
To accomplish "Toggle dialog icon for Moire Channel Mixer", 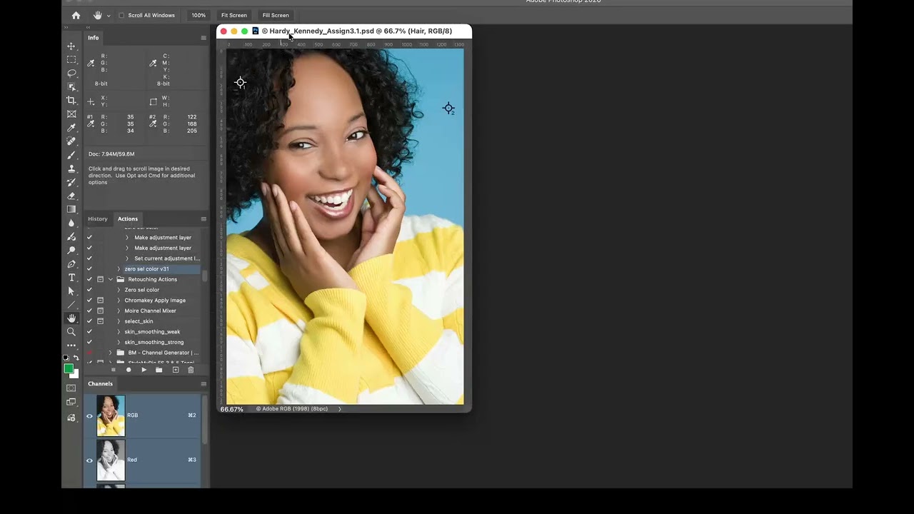I will (x=100, y=311).
